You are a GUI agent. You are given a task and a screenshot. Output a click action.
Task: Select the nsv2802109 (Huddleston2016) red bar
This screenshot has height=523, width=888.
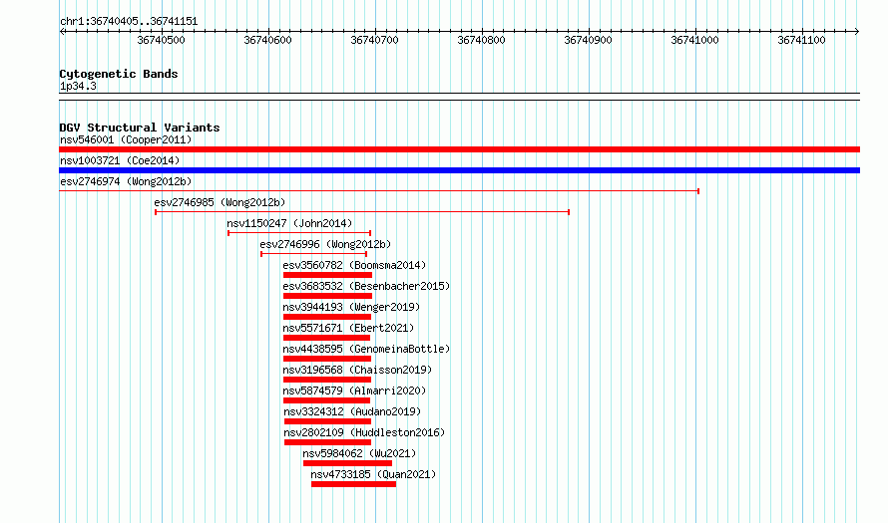coord(328,442)
